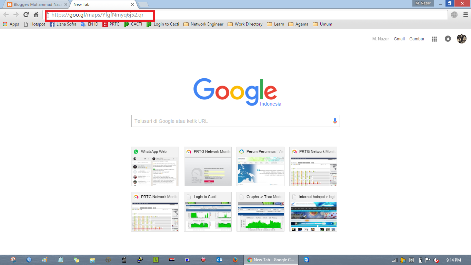Expand the Work Directory bookmark folder
The image size is (471, 265).
pos(245,24)
